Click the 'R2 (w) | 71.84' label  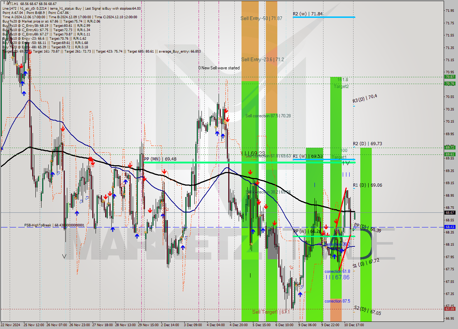click(308, 14)
